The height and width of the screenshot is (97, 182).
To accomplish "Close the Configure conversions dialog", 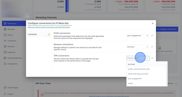I will [153, 23].
